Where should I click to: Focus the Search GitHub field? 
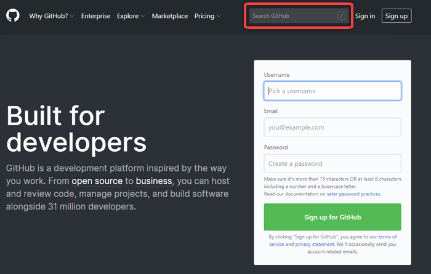coord(299,16)
